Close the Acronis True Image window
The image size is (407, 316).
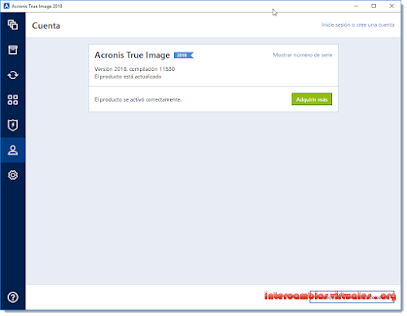[392, 6]
